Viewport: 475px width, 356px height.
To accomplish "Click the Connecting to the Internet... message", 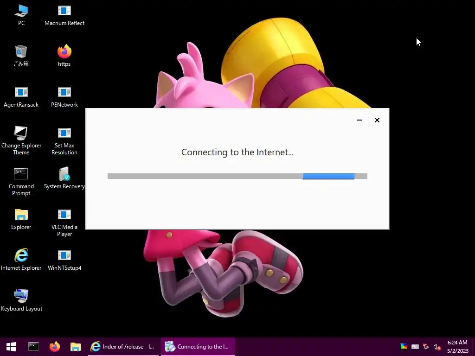I will [237, 152].
